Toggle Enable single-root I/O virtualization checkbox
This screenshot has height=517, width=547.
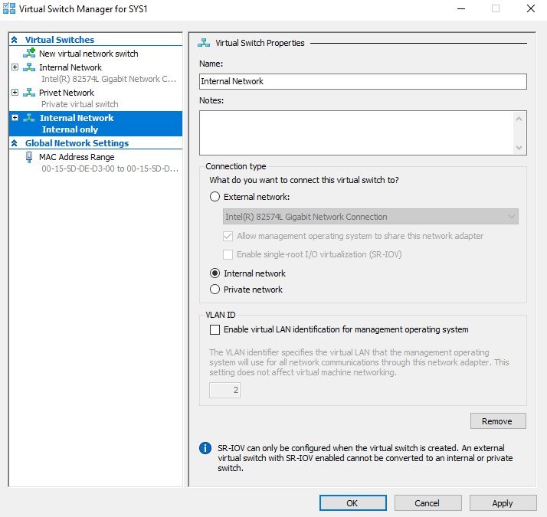click(x=228, y=254)
